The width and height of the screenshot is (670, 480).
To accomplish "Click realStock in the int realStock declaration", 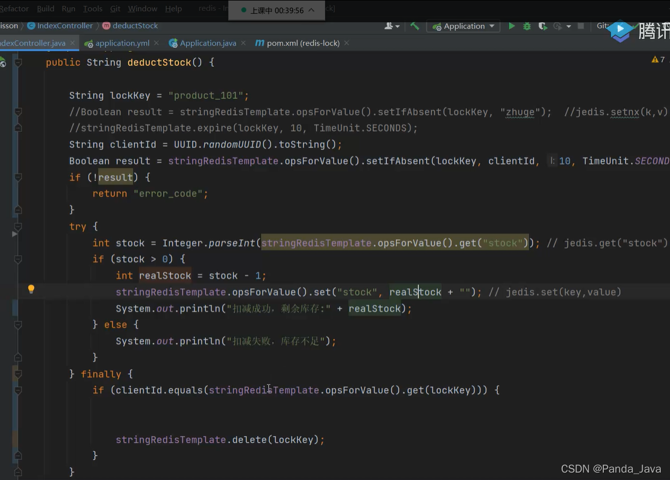I will pos(165,276).
